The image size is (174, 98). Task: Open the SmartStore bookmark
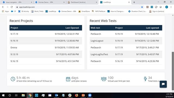click(x=84, y=11)
